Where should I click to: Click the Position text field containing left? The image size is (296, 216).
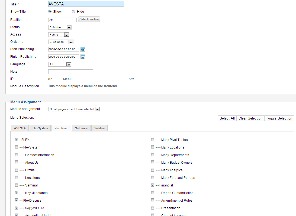63,20
